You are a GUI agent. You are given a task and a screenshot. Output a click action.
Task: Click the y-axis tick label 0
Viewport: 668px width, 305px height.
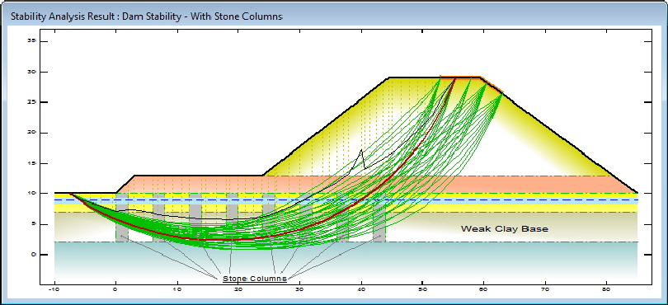[x=33, y=255]
